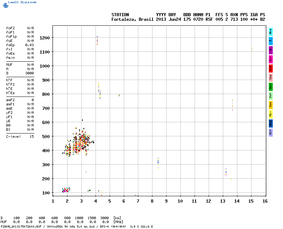Click the echo trace near 1200 km at 4 MHz
This screenshot has height=229, width=283.
pos(97,40)
